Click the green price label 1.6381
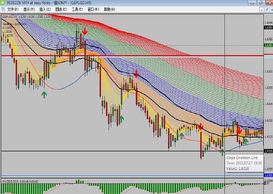 pyautogui.click(x=268, y=45)
